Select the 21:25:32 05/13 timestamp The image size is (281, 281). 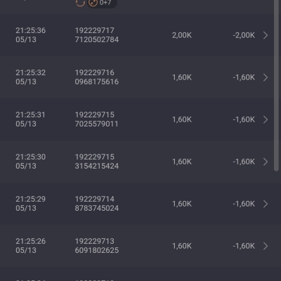click(31, 77)
